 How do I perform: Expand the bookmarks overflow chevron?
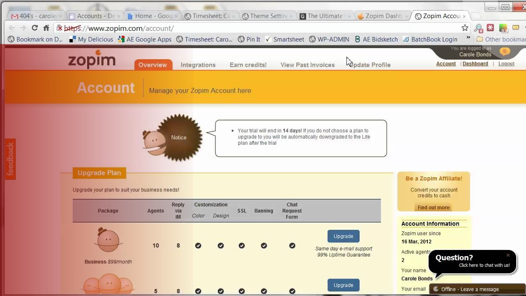tap(468, 38)
